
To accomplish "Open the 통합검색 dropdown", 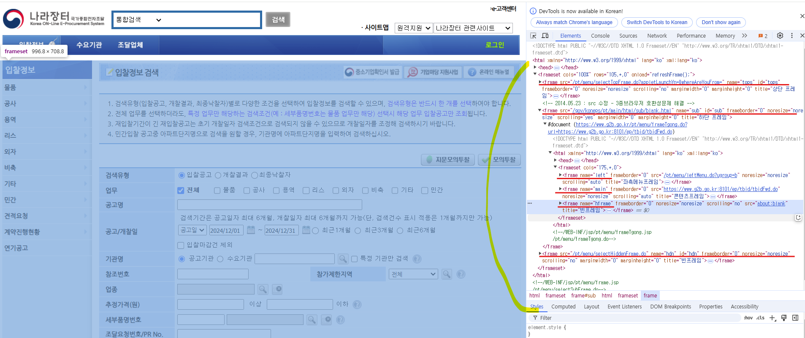I will 139,19.
